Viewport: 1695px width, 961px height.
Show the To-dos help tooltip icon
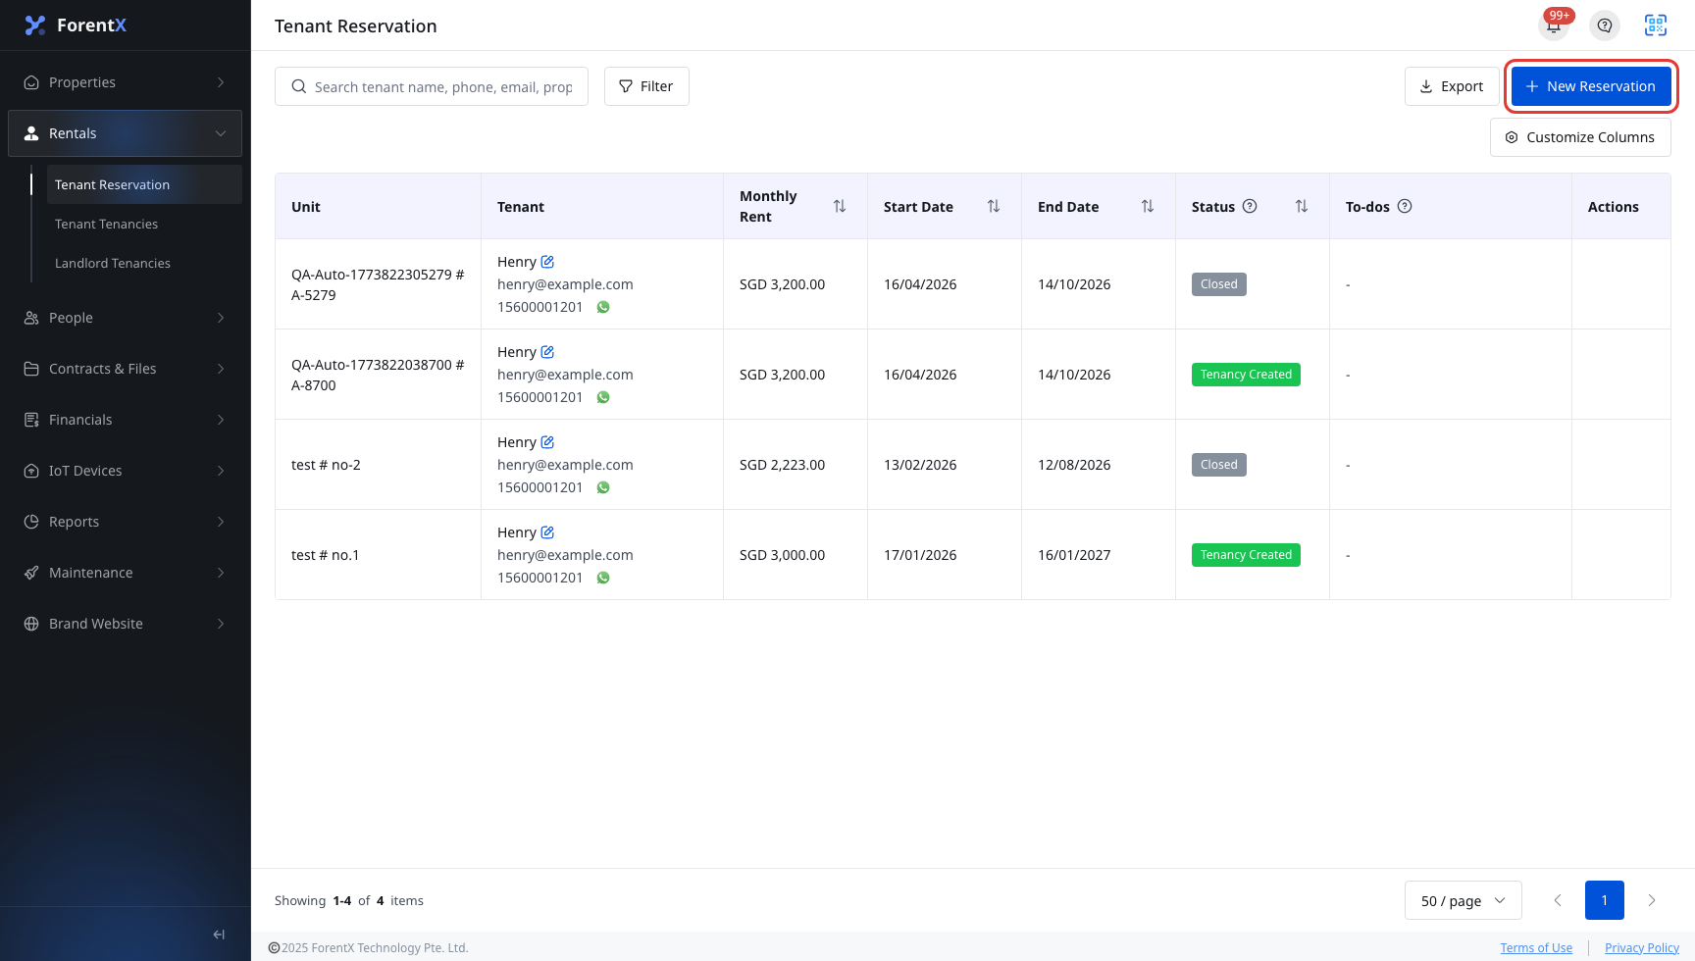pos(1405,206)
